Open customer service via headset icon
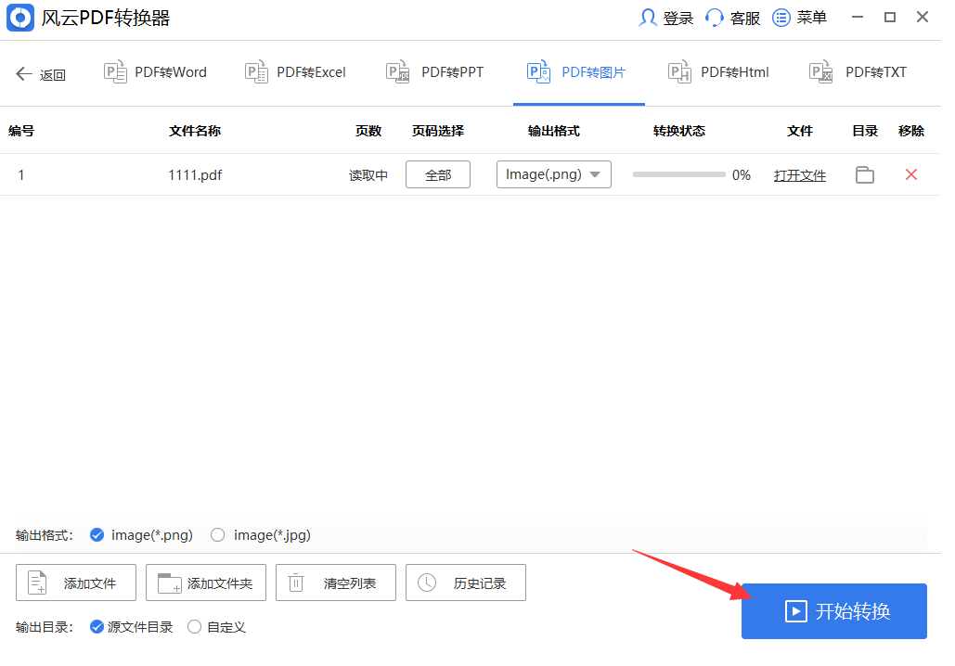This screenshot has height=666, width=955. coord(715,18)
